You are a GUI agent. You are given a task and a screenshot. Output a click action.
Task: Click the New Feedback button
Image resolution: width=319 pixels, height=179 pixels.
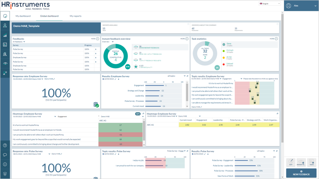[x=301, y=173]
